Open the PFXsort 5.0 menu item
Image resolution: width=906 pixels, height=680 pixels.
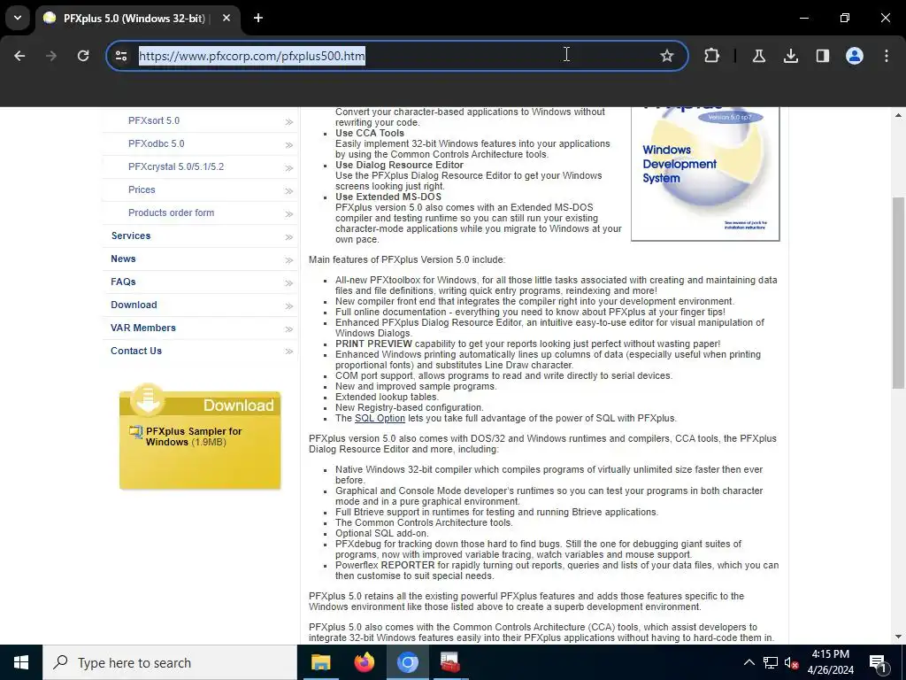point(154,120)
